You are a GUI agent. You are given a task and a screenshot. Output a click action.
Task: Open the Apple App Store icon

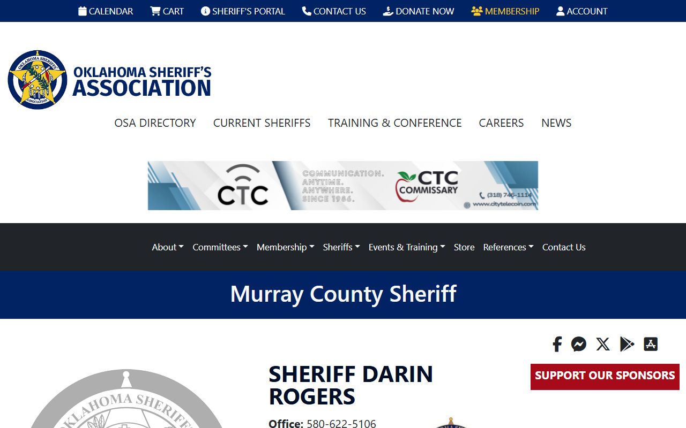(x=651, y=344)
